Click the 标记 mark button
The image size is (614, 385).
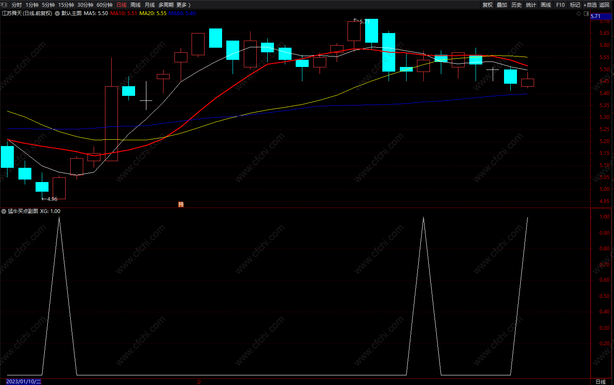click(x=575, y=5)
